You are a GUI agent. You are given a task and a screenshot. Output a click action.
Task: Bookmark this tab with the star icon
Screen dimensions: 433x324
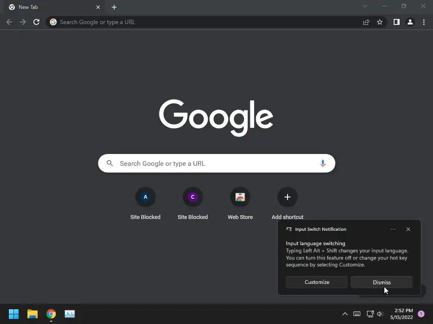pyautogui.click(x=380, y=22)
